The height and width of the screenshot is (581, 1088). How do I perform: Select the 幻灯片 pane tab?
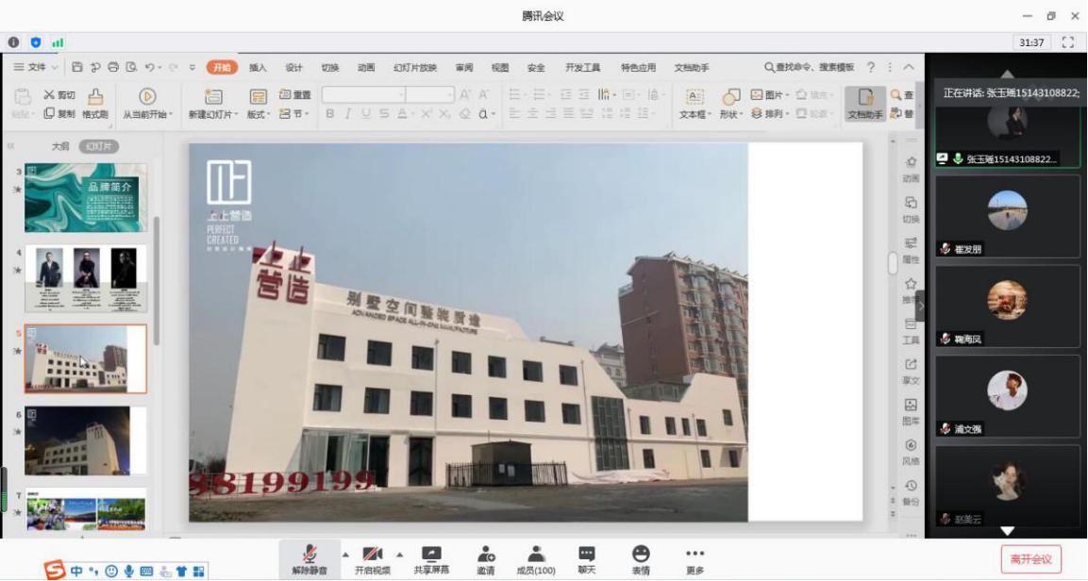pyautogui.click(x=98, y=146)
